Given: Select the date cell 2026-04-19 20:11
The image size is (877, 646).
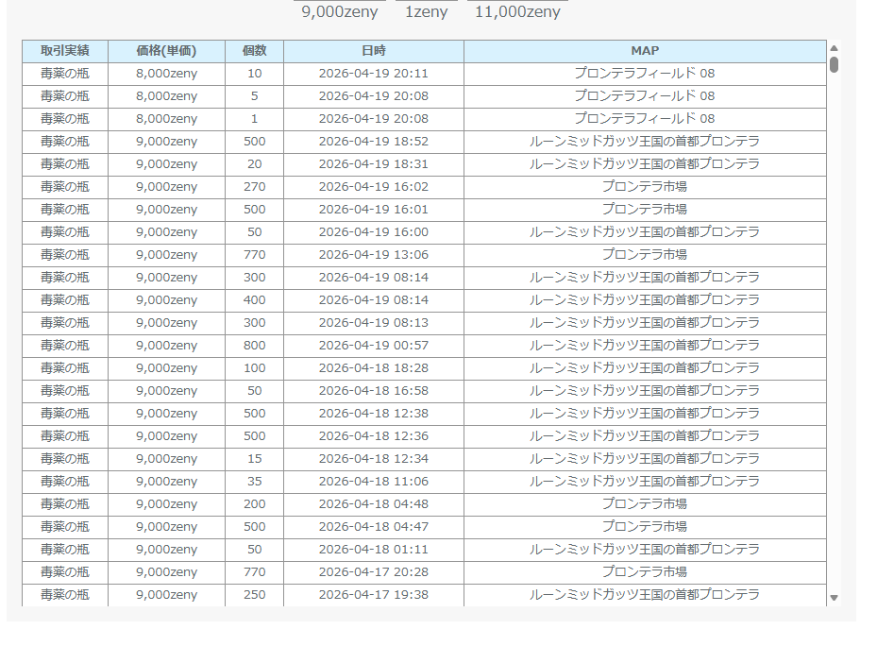Looking at the screenshot, I should (x=373, y=74).
